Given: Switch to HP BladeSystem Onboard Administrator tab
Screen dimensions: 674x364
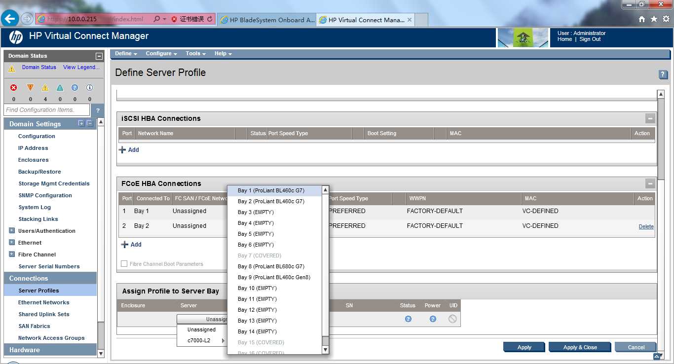Looking at the screenshot, I should click(x=266, y=20).
